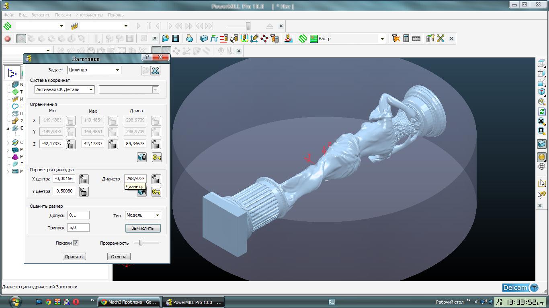Viewport: 549px width, 308px height.
Task: Click the delete block X icon in dialog
Action: coord(156,71)
